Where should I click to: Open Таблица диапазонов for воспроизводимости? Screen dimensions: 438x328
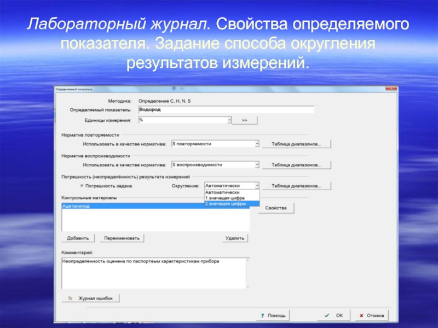(x=297, y=165)
